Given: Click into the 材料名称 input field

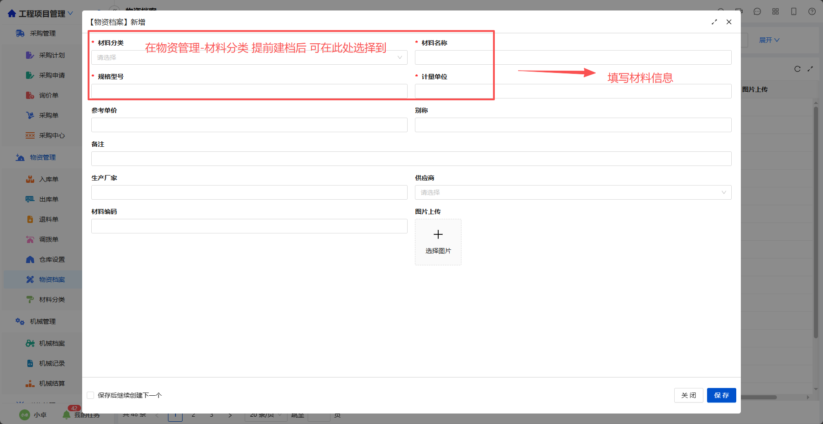Looking at the screenshot, I should (x=573, y=57).
